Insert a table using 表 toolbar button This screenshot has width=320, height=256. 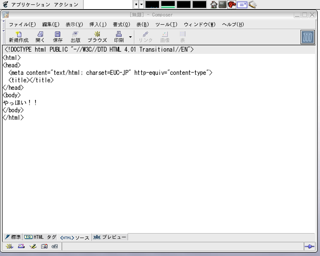182,37
